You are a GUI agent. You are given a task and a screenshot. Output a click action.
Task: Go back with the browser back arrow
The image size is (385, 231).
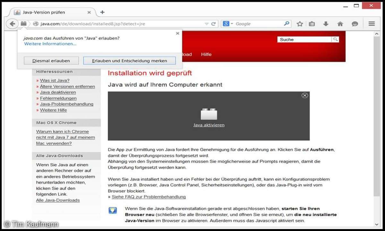click(12, 24)
